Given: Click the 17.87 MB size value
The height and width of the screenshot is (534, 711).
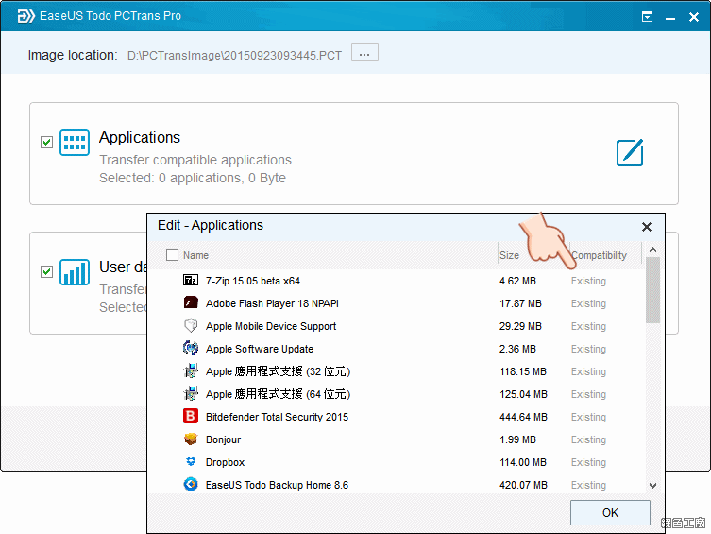Looking at the screenshot, I should click(x=520, y=303).
